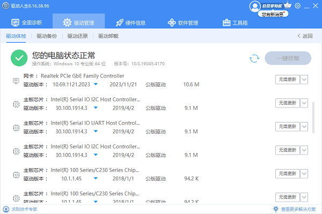Image resolution: width=322 pixels, height=214 pixels.
Task: Click the chipset icon for Serial IO UART
Action: 16,127
